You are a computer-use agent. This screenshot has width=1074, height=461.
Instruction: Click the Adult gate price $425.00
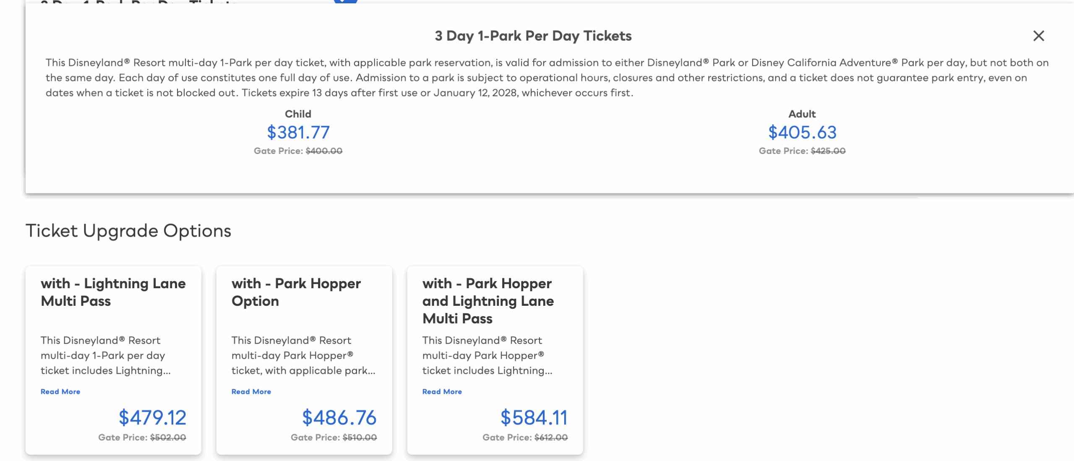click(x=828, y=151)
